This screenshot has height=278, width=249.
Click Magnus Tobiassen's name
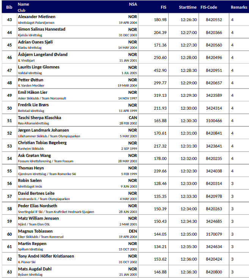coord(35,231)
